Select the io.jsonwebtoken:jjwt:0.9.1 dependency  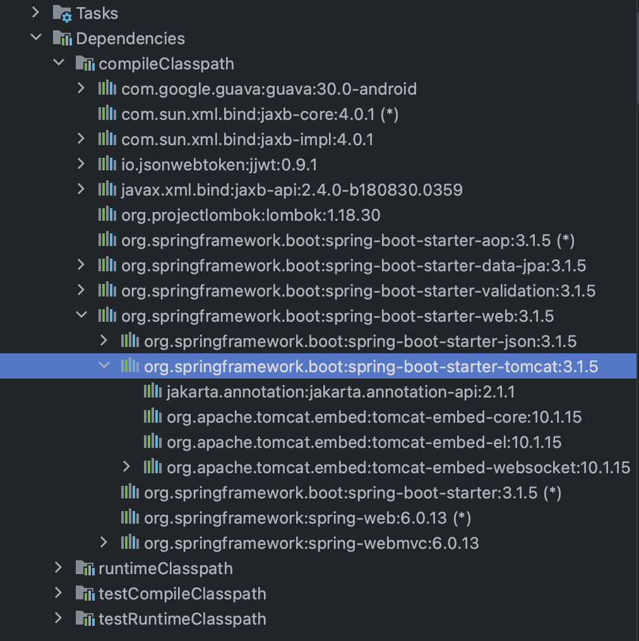tap(219, 164)
